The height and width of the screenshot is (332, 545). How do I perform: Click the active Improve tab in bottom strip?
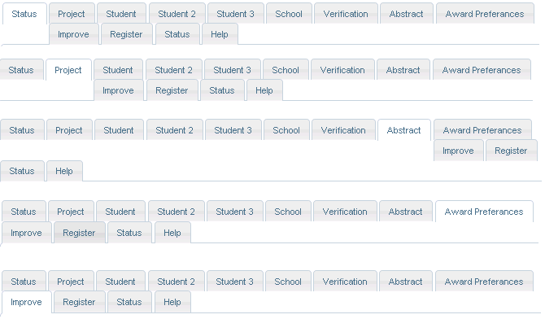click(26, 302)
